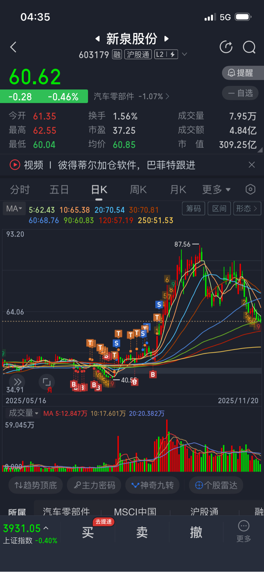Open 沪股通 tag in 所属 row
This screenshot has height=572, width=264.
[x=204, y=511]
